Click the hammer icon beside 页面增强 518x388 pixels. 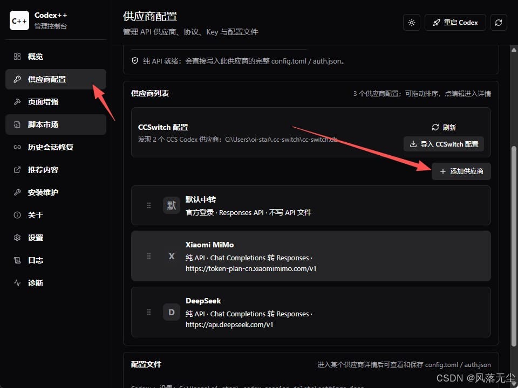(17, 102)
